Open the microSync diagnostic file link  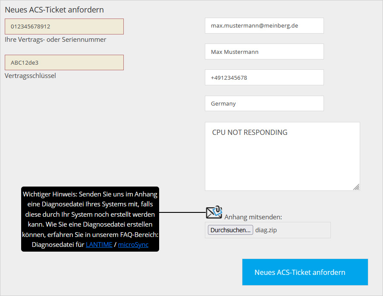pos(133,245)
